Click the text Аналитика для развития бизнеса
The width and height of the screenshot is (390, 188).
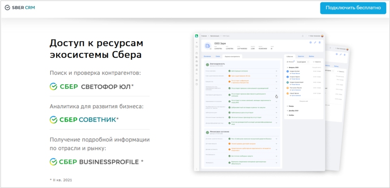tap(97, 107)
